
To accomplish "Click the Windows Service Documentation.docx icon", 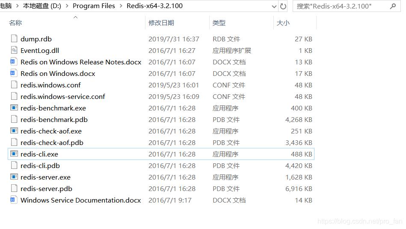I will pos(14,200).
